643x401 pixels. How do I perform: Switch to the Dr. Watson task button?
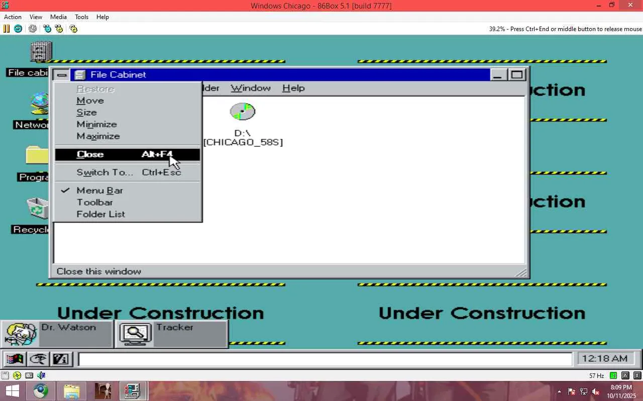57,334
